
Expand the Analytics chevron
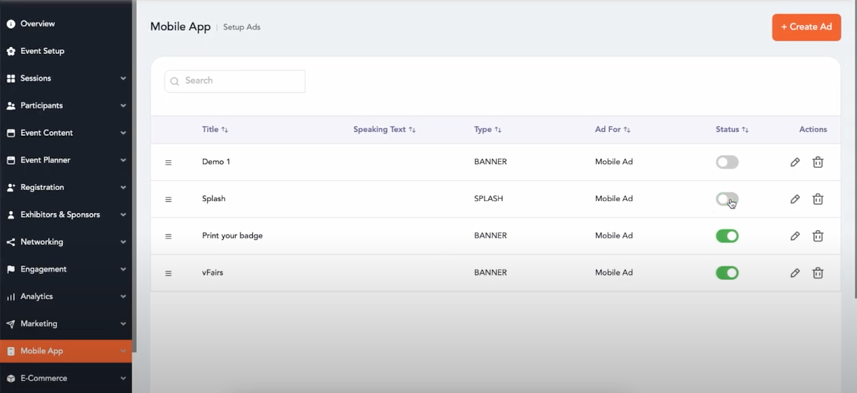tap(123, 297)
